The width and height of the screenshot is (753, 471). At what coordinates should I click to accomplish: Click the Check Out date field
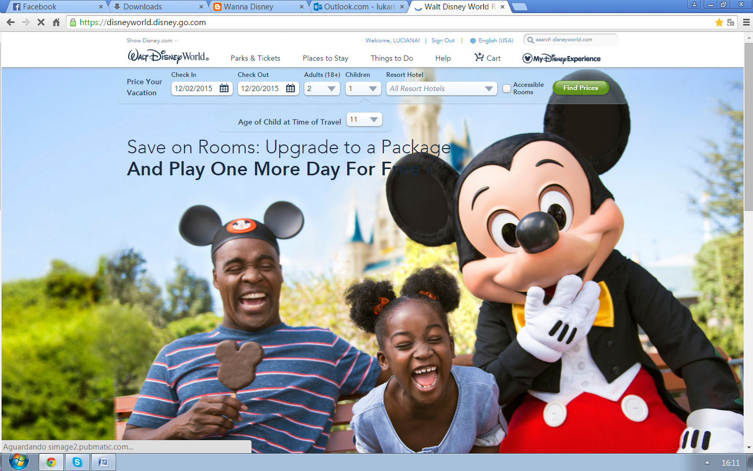(x=268, y=88)
